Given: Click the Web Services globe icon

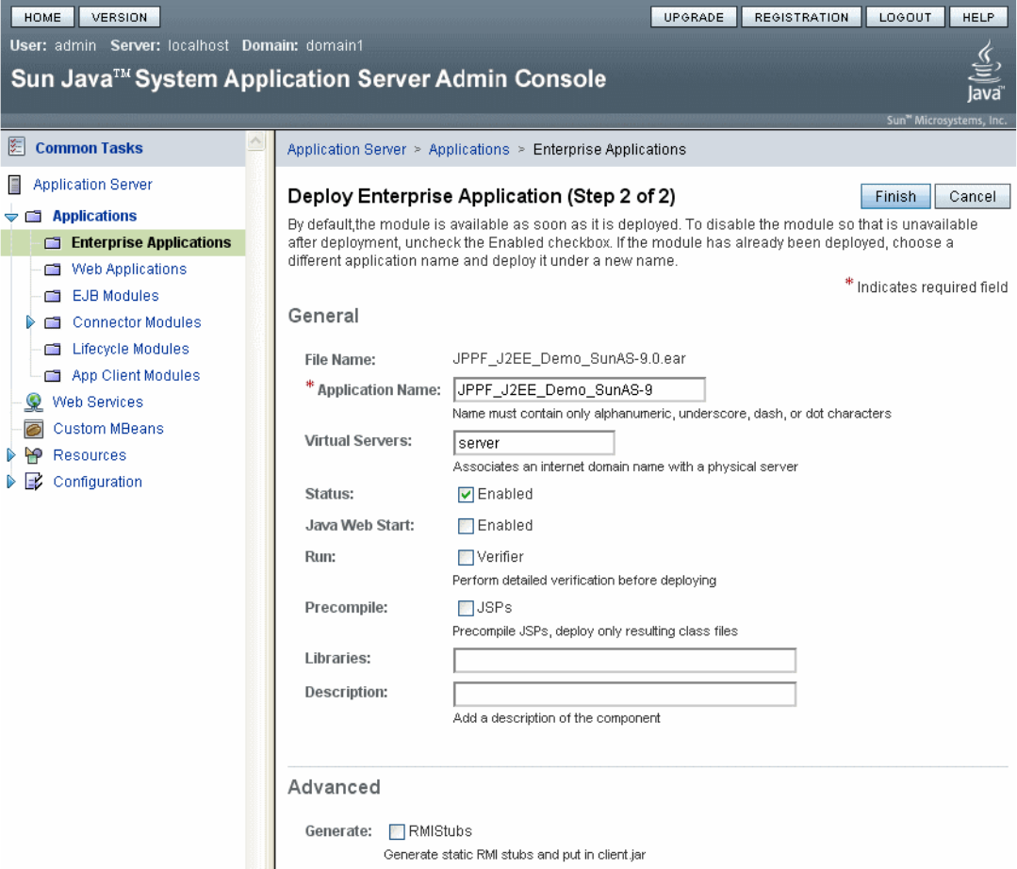Looking at the screenshot, I should click(x=34, y=402).
